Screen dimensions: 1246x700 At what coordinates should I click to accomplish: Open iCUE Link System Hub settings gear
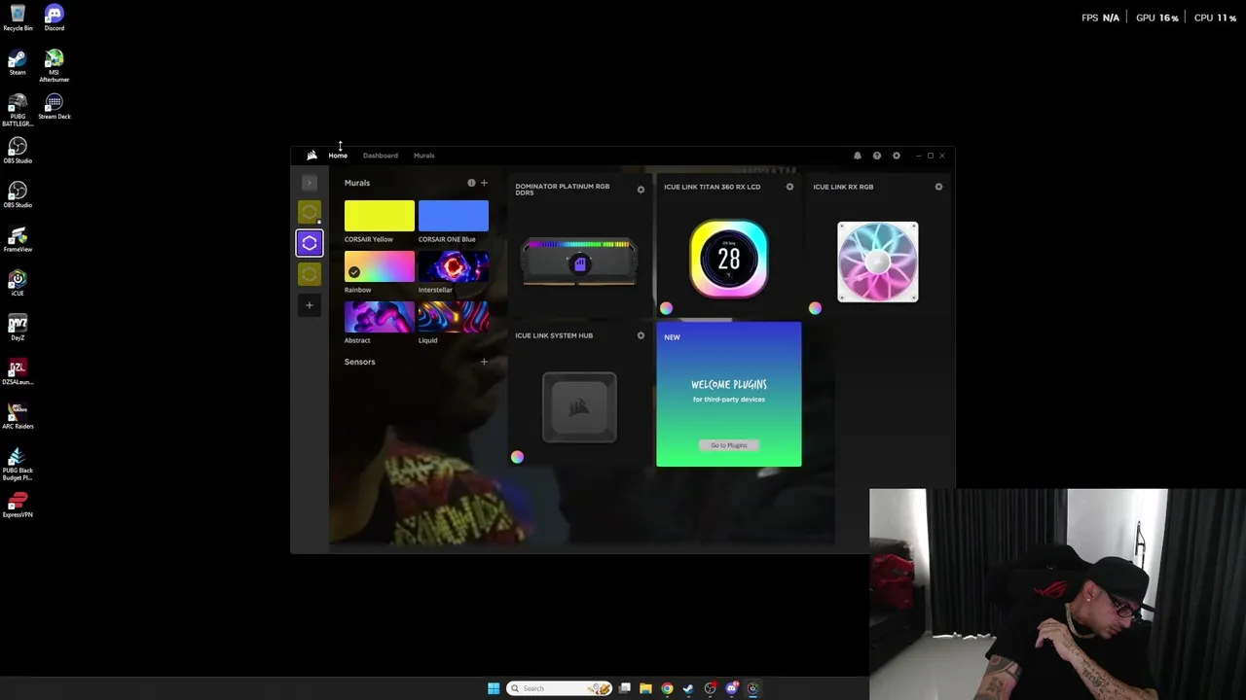tap(641, 335)
